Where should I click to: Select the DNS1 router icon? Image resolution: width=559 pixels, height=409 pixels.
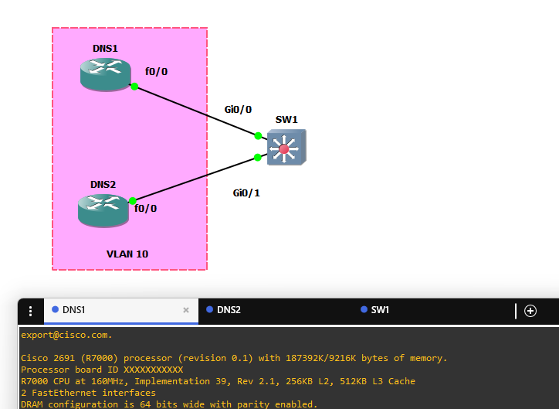(x=106, y=74)
